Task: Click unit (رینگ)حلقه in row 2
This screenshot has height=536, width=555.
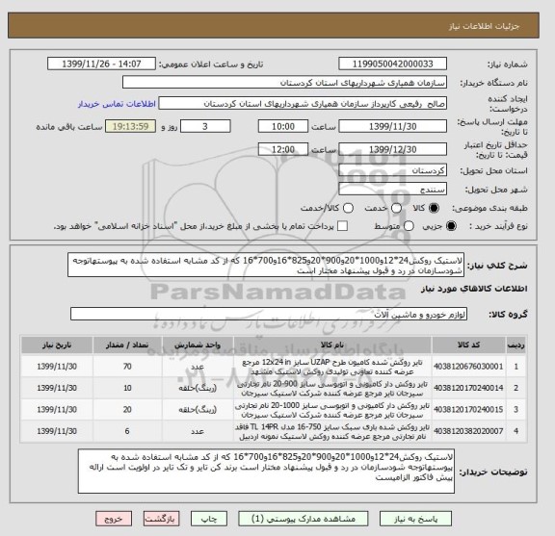Action: click(198, 388)
